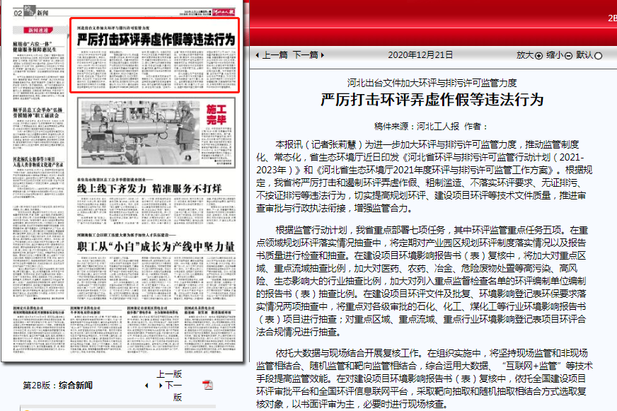Viewport: 617px width, 411px height.
Task: Click the zoom in (放大) plus icon
Action: click(x=538, y=55)
